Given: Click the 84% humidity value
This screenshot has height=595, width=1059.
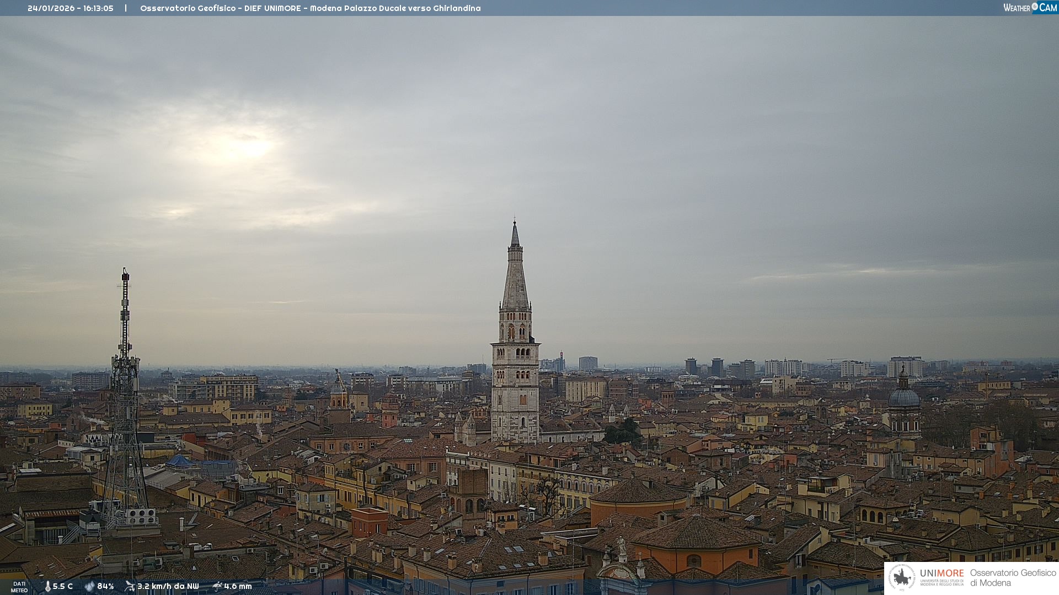Looking at the screenshot, I should click(x=105, y=587).
